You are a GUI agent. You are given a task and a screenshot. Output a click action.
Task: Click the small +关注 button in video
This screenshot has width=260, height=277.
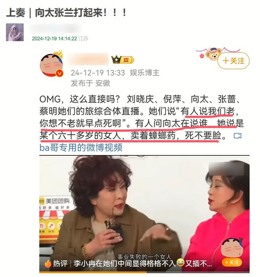pos(232,262)
